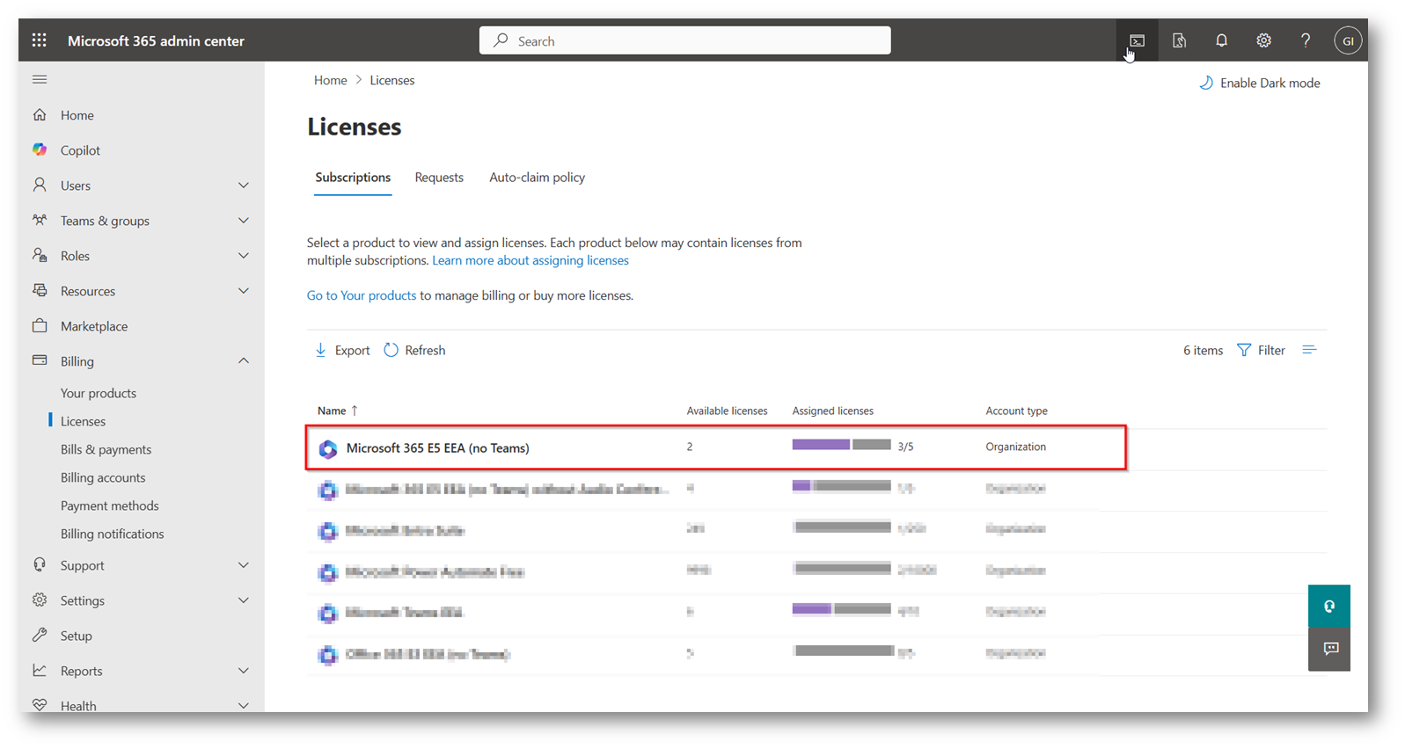Viewport: 1405px width, 749px height.
Task: Sort by Available licenses column header
Action: [x=727, y=411]
